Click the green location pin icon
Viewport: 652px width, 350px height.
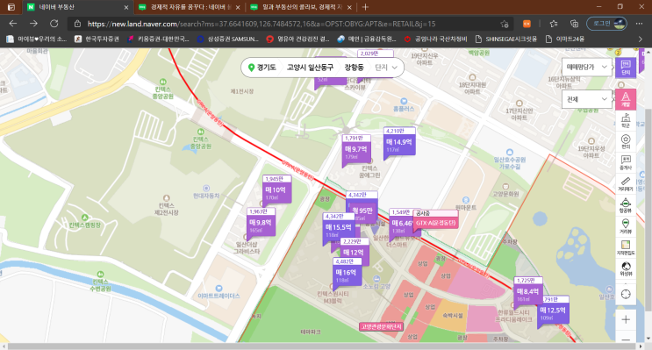pos(251,68)
